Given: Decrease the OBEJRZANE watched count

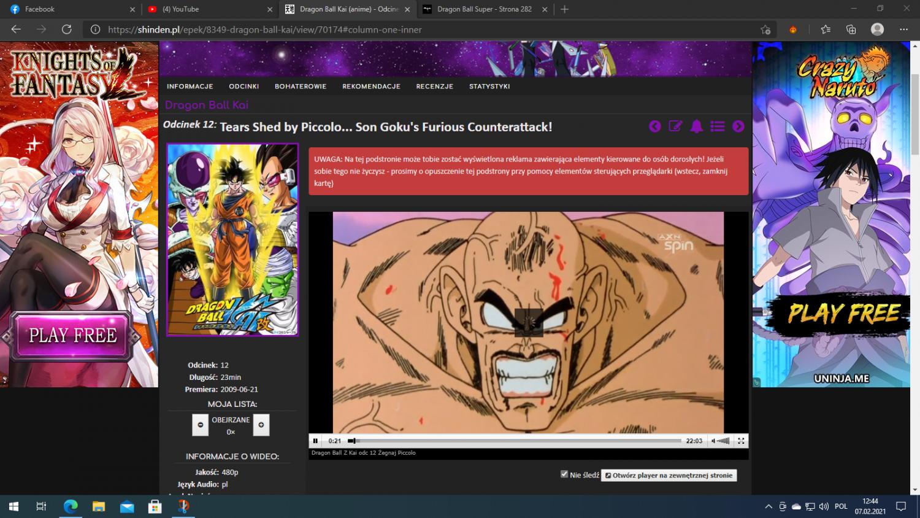Looking at the screenshot, I should (200, 425).
